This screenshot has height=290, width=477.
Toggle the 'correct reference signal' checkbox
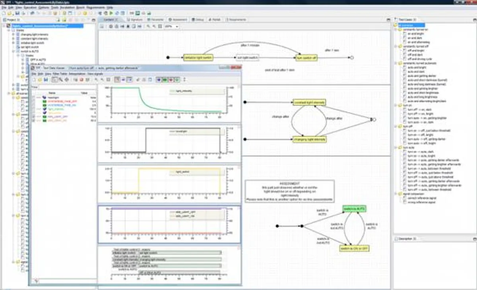405,198
